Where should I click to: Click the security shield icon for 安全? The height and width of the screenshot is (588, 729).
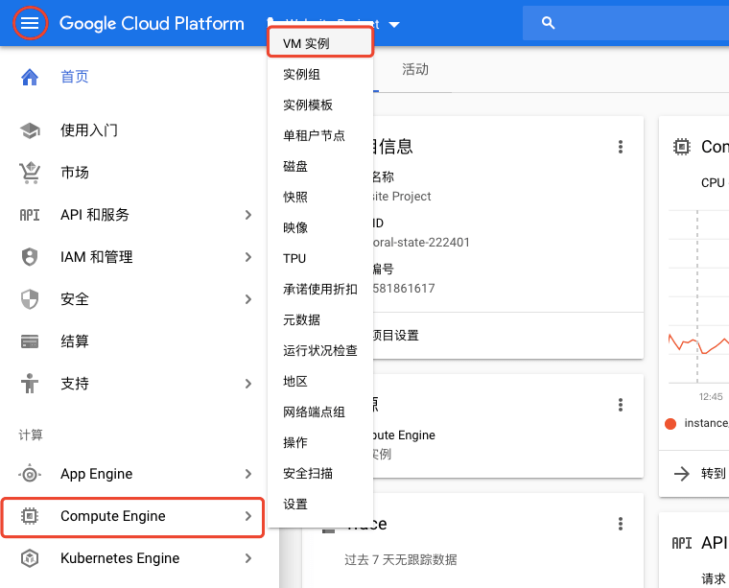tap(30, 299)
